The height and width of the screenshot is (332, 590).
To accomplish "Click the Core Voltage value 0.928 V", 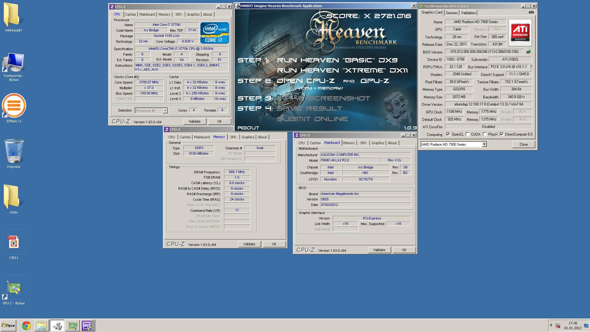I will pos(188,41).
